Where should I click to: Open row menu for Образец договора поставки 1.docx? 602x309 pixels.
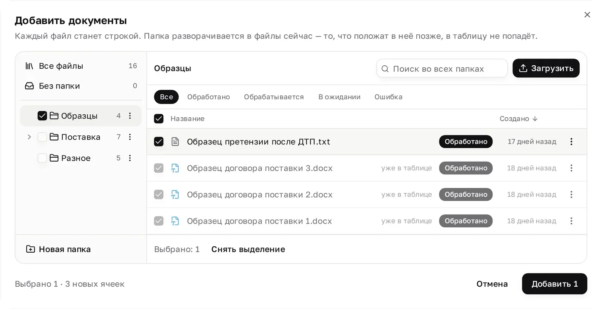point(571,221)
